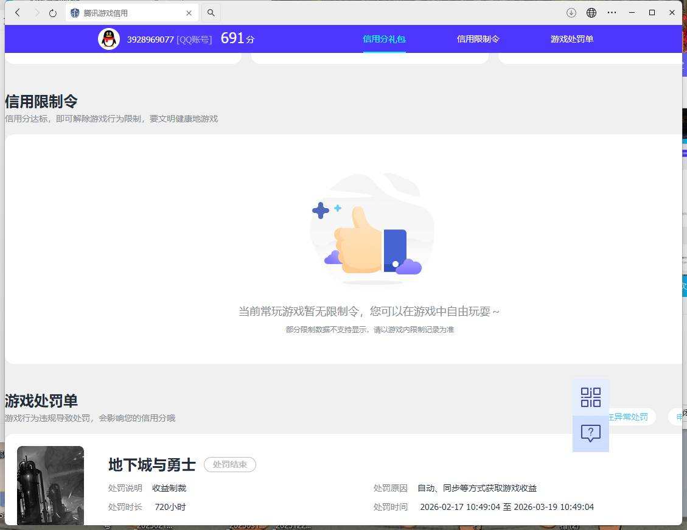The image size is (687, 530).
Task: Open the help question bubble icon
Action: (591, 433)
